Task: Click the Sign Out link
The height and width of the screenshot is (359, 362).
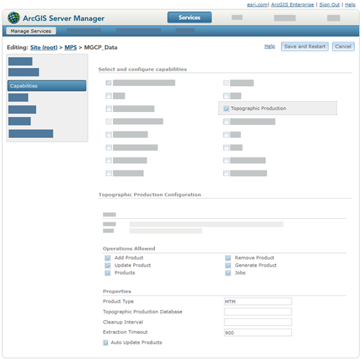Action: pyautogui.click(x=329, y=4)
